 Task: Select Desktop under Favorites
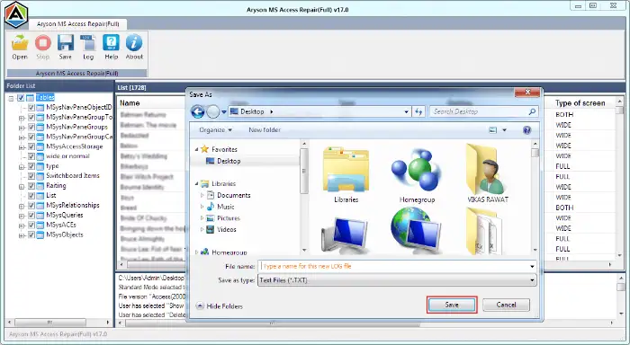tap(229, 161)
